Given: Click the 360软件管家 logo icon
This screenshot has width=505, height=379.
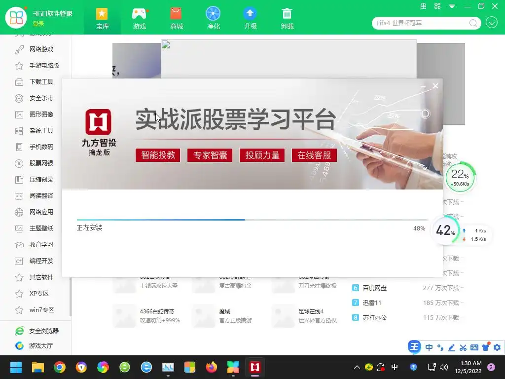Looking at the screenshot, I should tap(16, 17).
